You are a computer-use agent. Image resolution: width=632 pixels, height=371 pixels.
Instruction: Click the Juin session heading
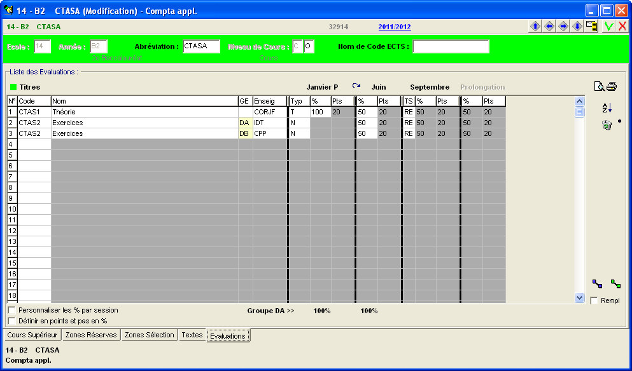[379, 87]
